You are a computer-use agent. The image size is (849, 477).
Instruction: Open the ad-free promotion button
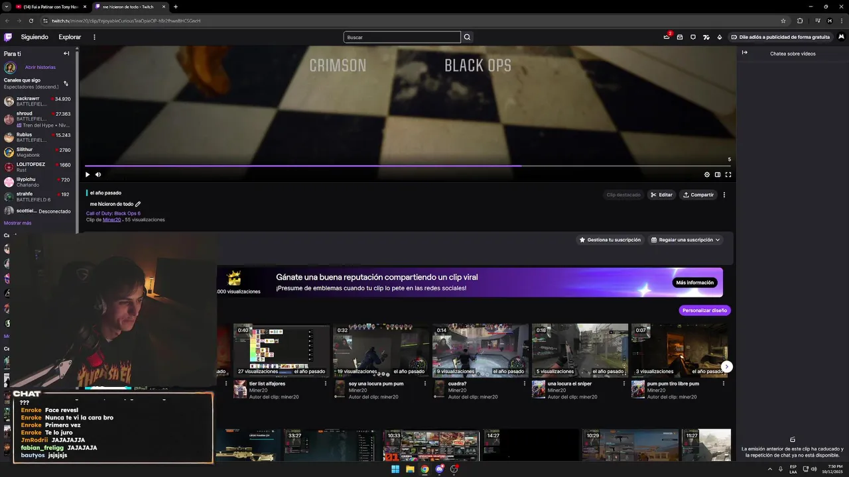780,37
